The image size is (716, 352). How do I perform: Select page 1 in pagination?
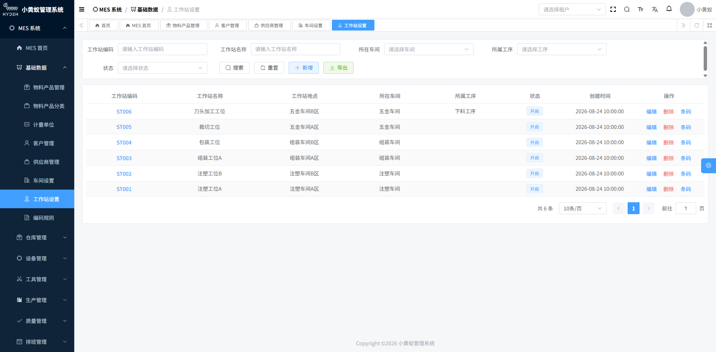[633, 208]
